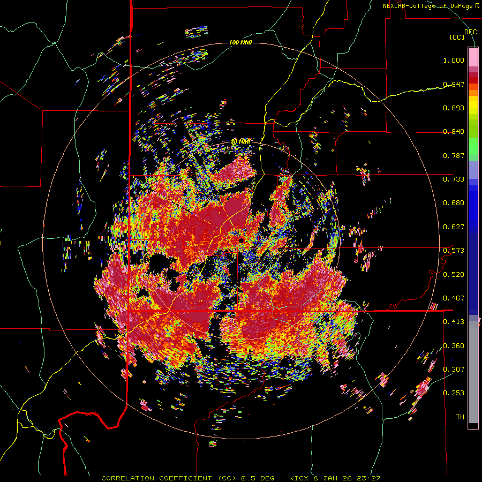Viewport: 482px width, 482px height.
Task: Click the DCC legend heading
Action: coord(470,32)
